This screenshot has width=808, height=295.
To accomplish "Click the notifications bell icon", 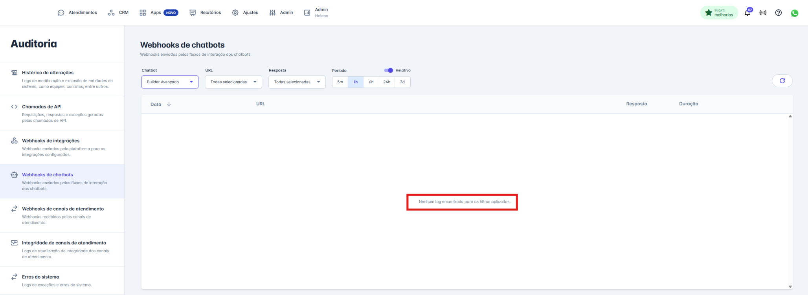I will (x=747, y=13).
